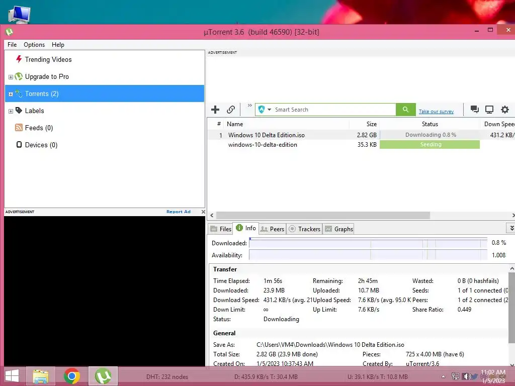Screen dimensions: 515x386
Task: Collapse the detail pane with double-chevron
Action: point(511,228)
